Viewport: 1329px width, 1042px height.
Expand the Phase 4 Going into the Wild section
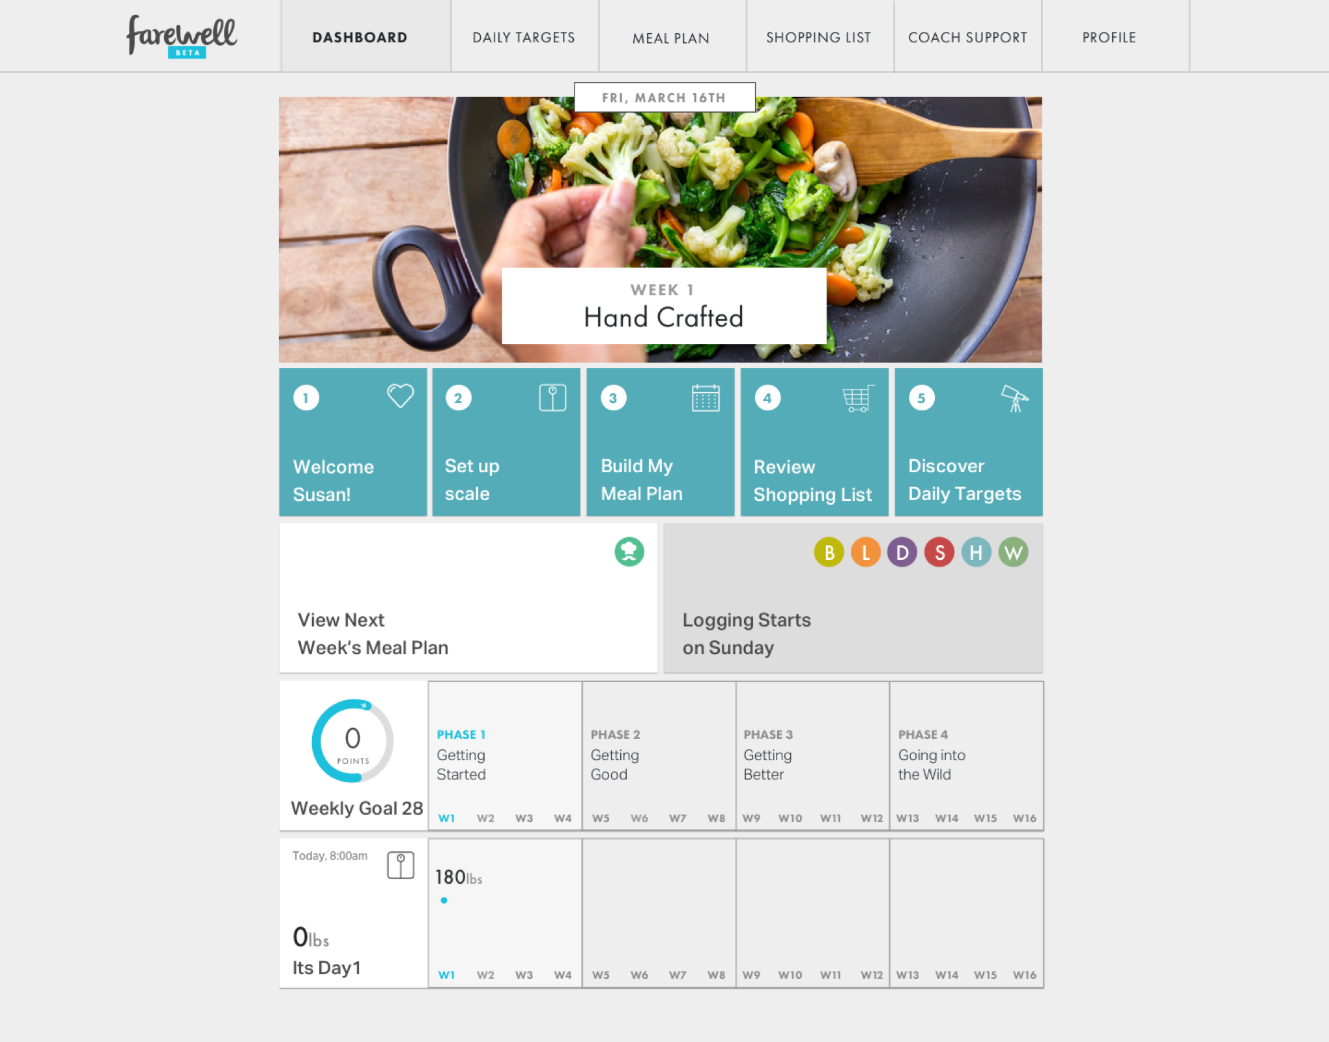pyautogui.click(x=964, y=755)
